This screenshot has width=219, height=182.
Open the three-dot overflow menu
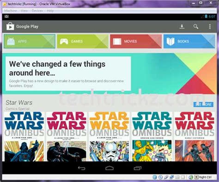pyautogui.click(x=210, y=26)
